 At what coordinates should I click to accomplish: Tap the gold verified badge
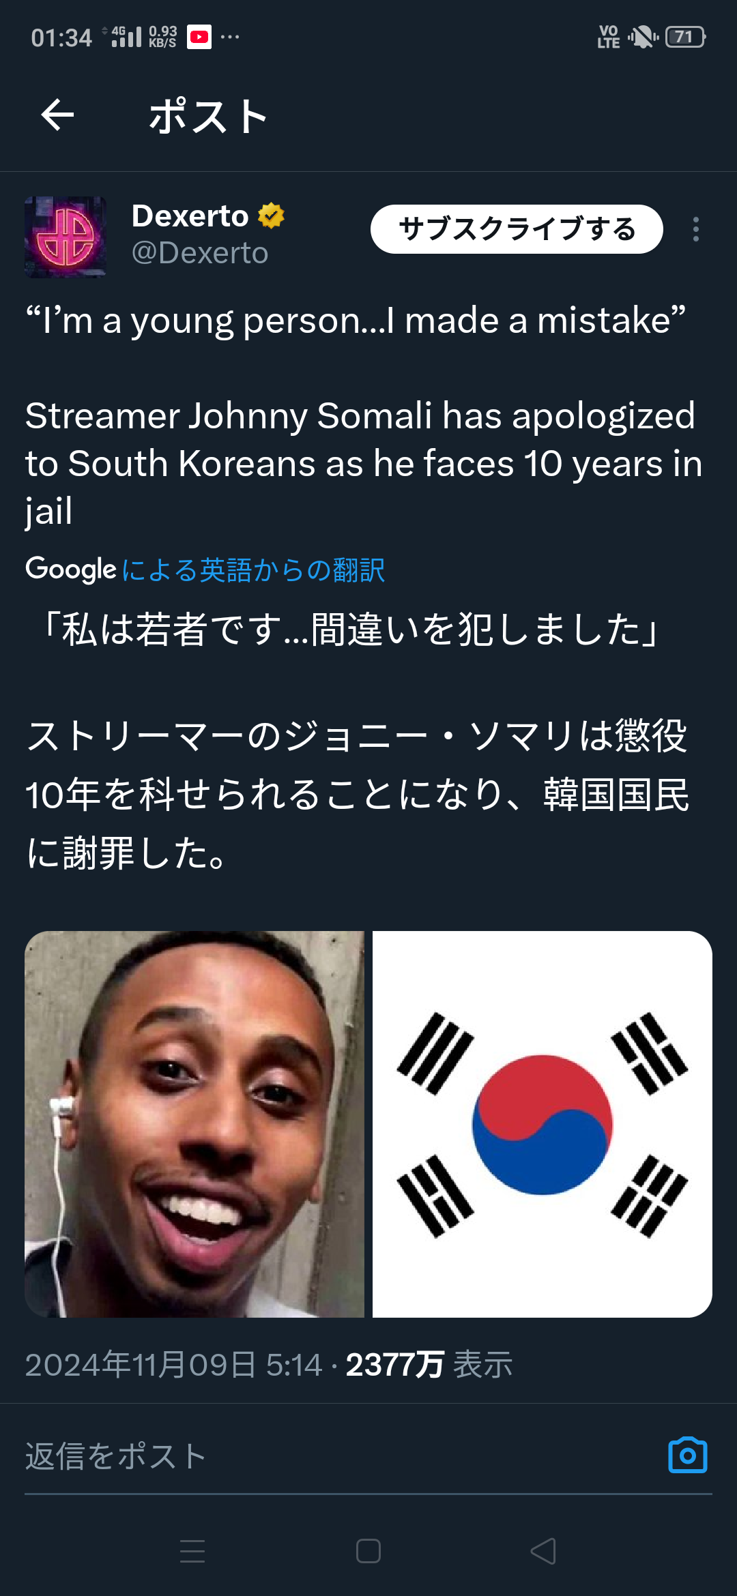[271, 216]
